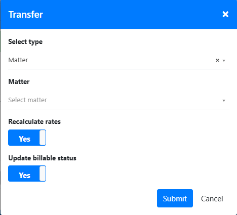Click the white handle of the Update billable status switch
The height and width of the screenshot is (215, 237).
43,174
